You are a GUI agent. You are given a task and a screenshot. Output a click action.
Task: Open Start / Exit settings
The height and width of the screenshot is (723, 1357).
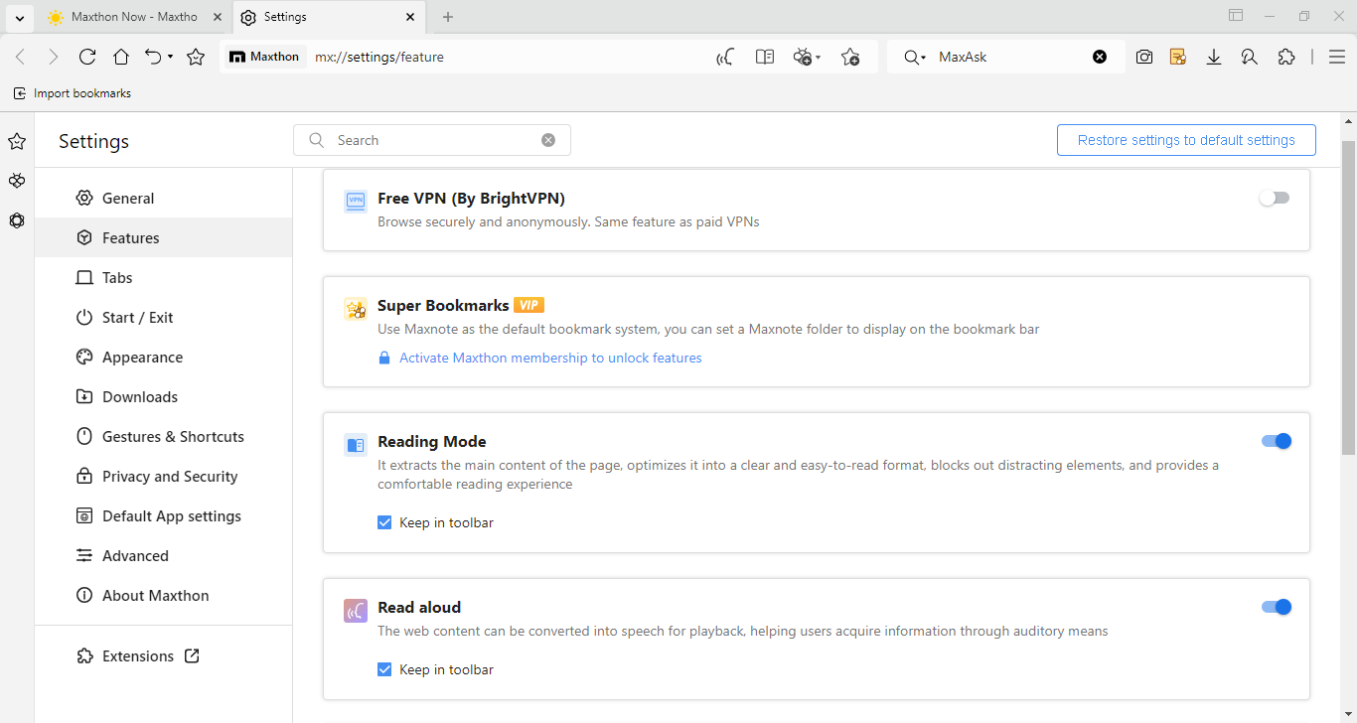click(164, 317)
